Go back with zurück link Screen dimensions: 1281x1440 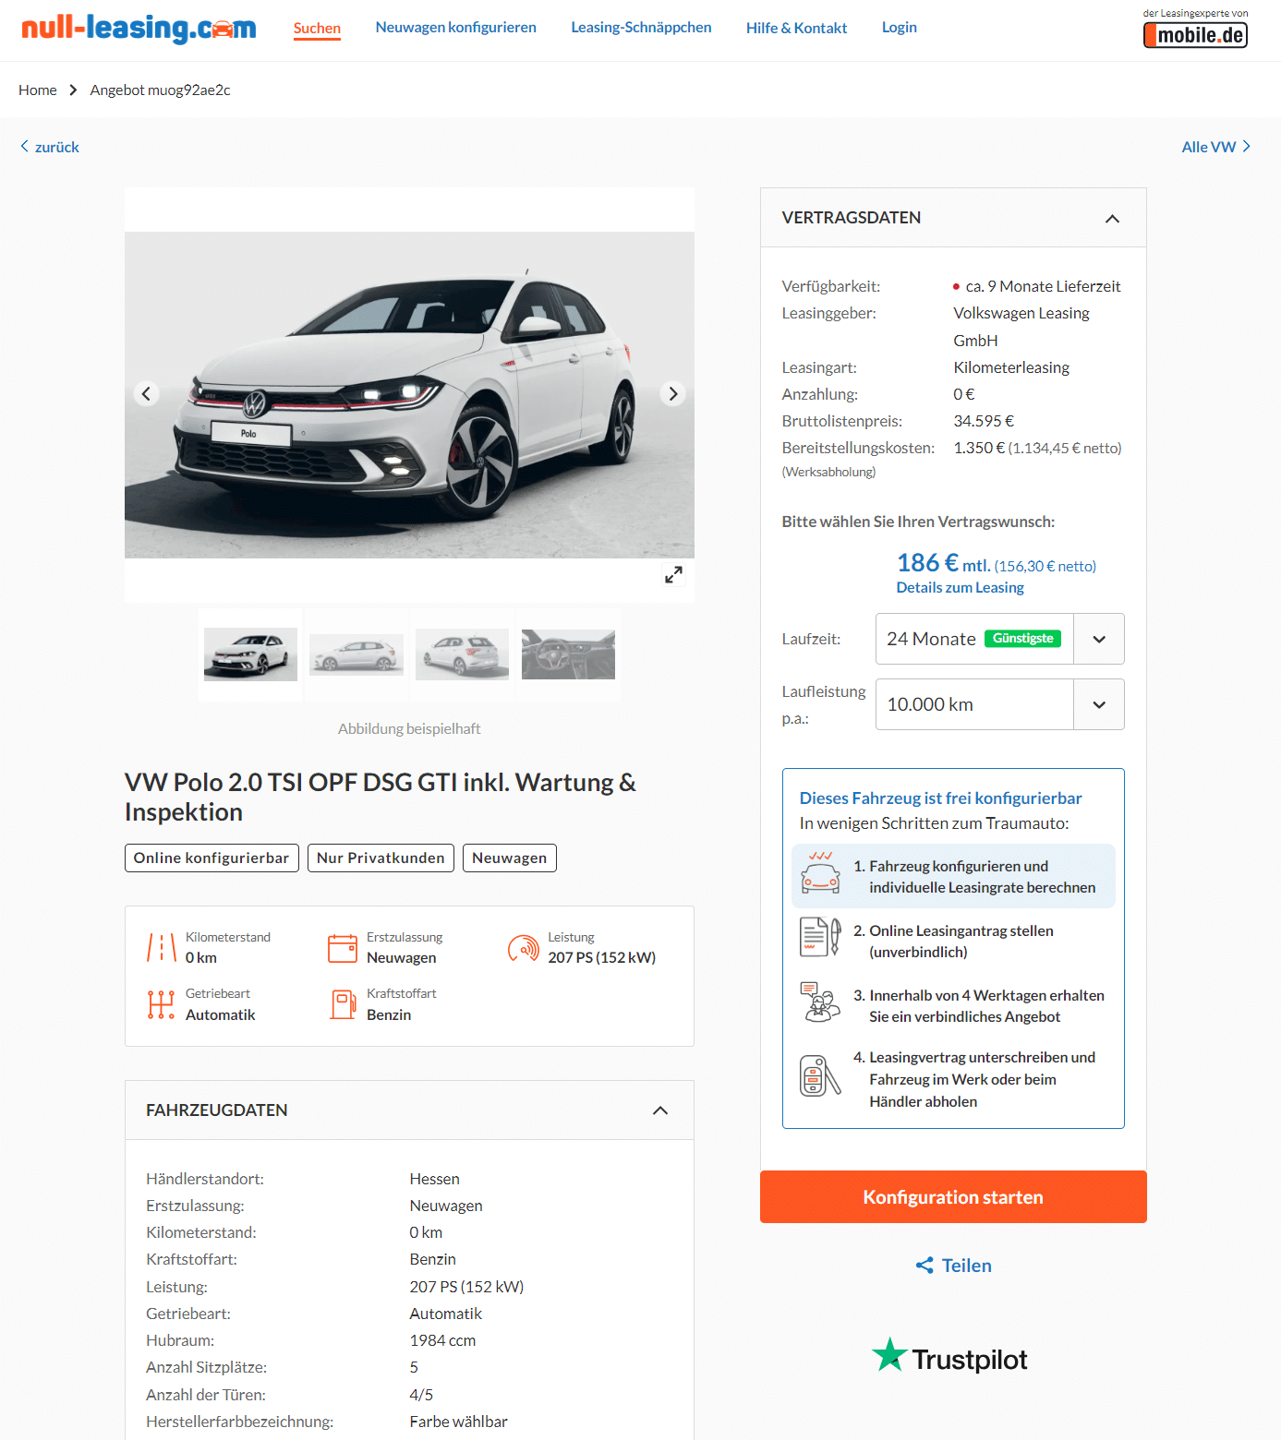[50, 147]
